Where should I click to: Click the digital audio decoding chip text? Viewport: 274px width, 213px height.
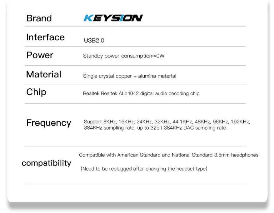click(170, 93)
